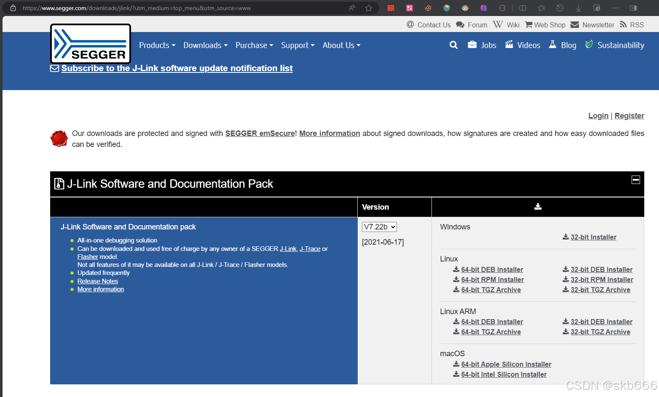Open browser downloads icon
The width and height of the screenshot is (659, 397).
coord(579,8)
